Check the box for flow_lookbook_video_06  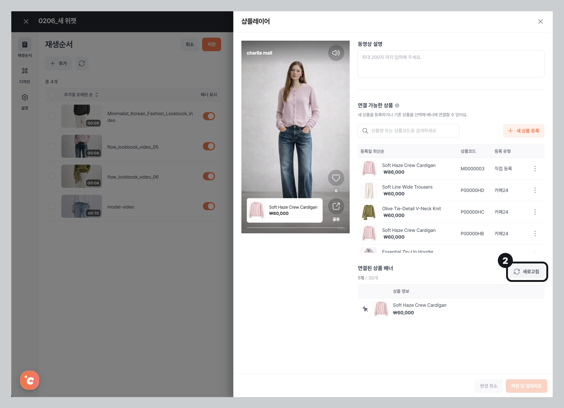[52, 176]
